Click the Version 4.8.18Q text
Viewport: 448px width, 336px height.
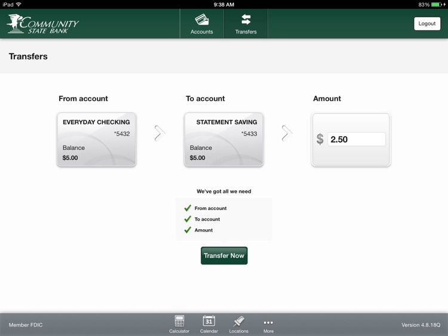tap(421, 325)
